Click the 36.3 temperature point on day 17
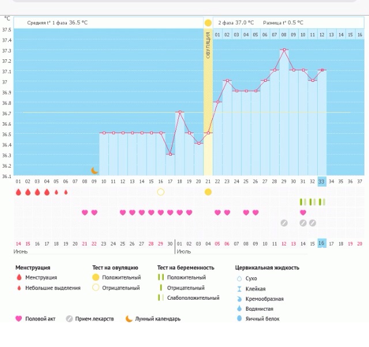The image size is (369, 347). click(x=170, y=154)
